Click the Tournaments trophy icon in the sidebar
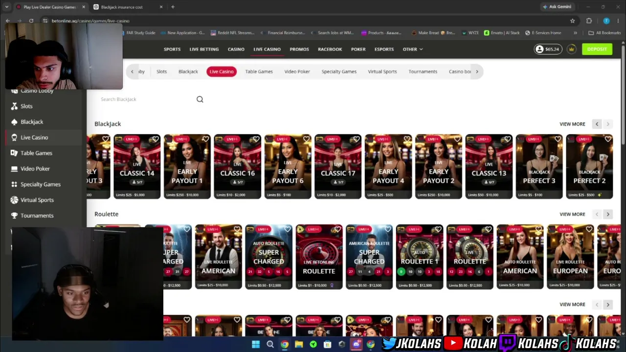The image size is (626, 352). coord(14,216)
